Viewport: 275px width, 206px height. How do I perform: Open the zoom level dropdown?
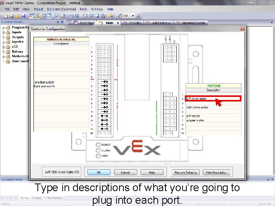tap(133, 16)
